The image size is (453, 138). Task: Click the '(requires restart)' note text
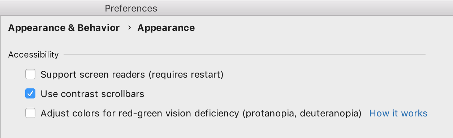coord(186,75)
